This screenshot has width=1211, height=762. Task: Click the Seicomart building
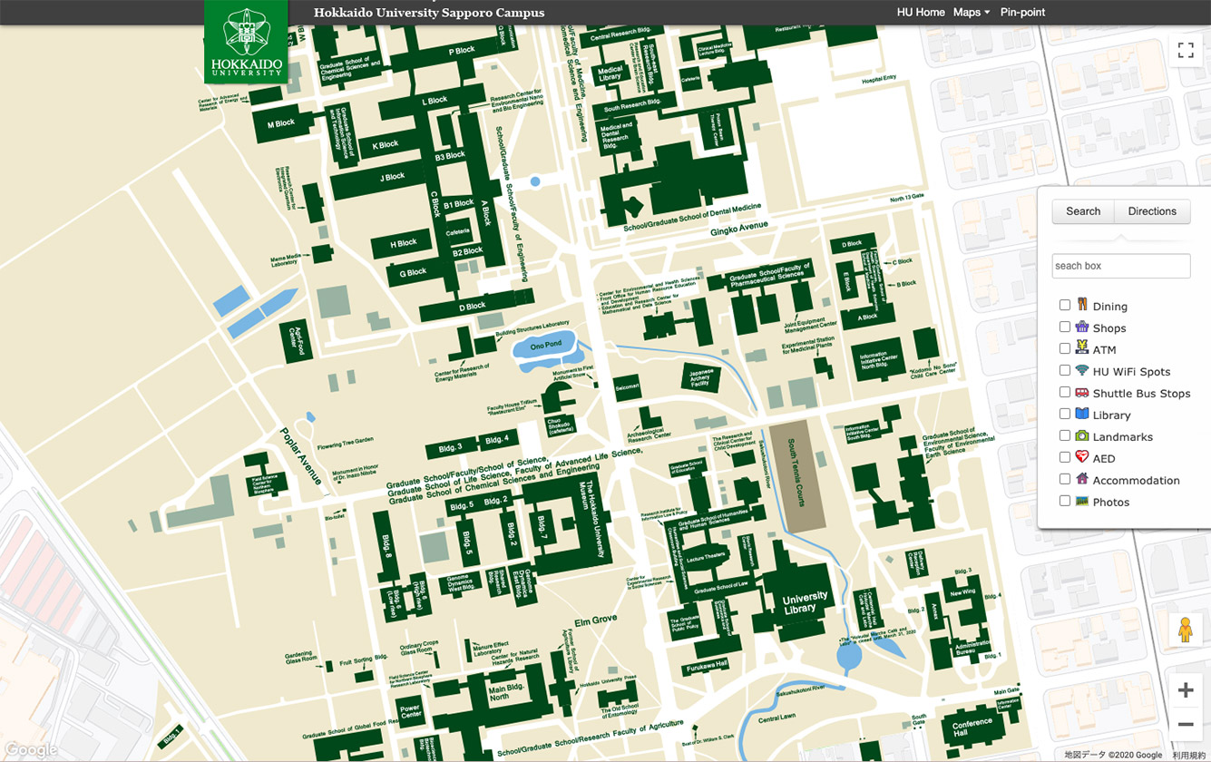(x=628, y=387)
